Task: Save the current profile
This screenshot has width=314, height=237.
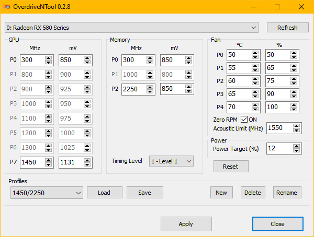Action: coord(145,193)
